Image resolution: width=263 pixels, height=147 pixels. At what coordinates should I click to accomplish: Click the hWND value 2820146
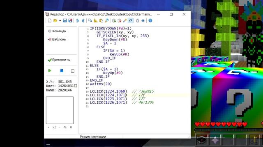tap(65, 90)
